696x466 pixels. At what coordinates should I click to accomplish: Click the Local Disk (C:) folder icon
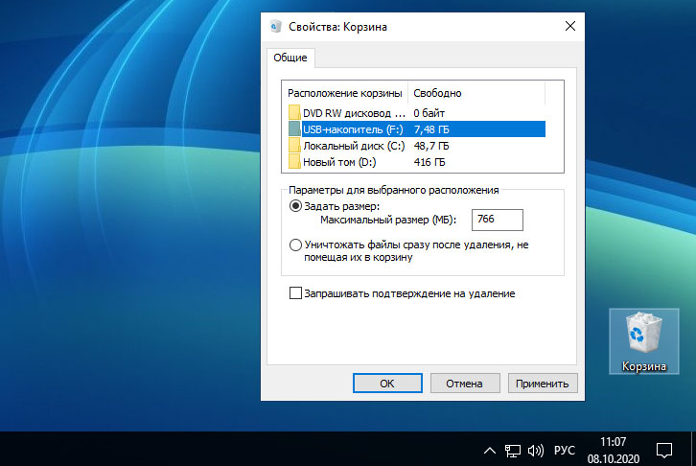(x=294, y=145)
